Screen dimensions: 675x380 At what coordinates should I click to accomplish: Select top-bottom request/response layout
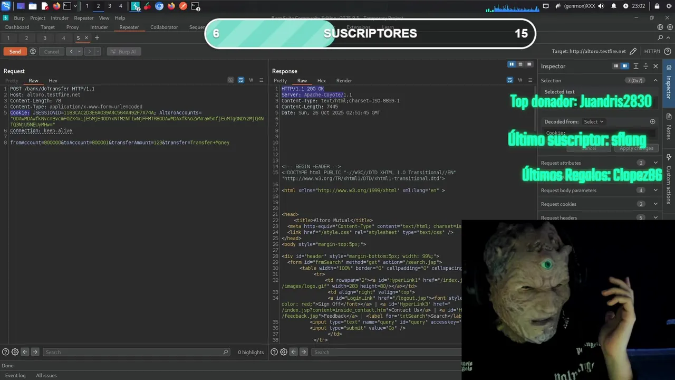tap(520, 64)
